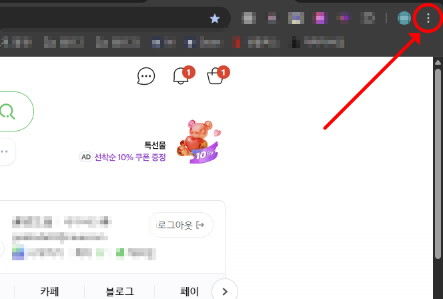Click the scrollbar up arrow

[438, 63]
